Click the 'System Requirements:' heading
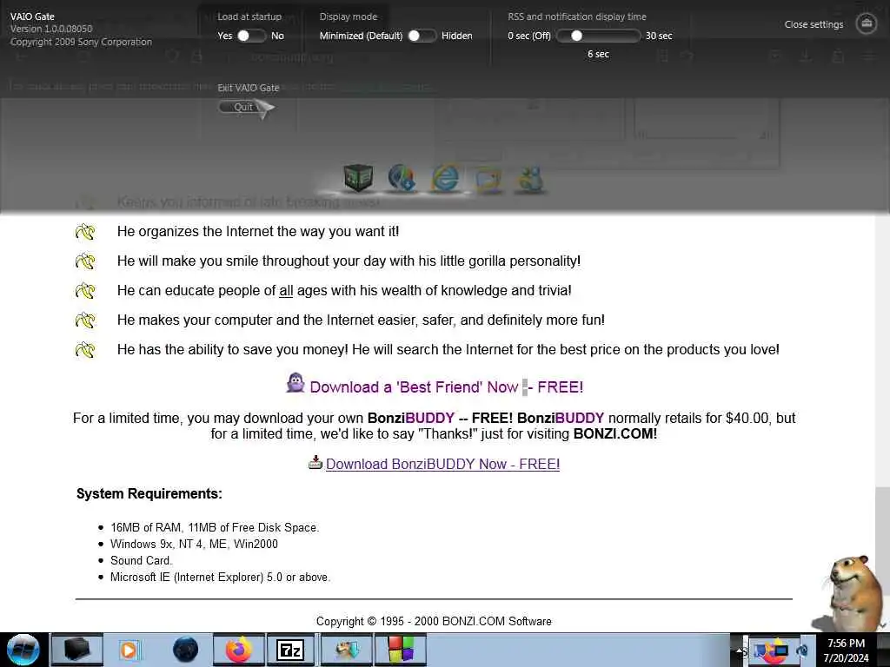Image resolution: width=890 pixels, height=667 pixels. click(149, 493)
